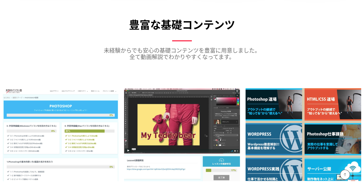Open lesson 1-1 Photoshopを起動してみよう
Image resolution: width=364 pixels, height=188 pixels.
(28, 172)
